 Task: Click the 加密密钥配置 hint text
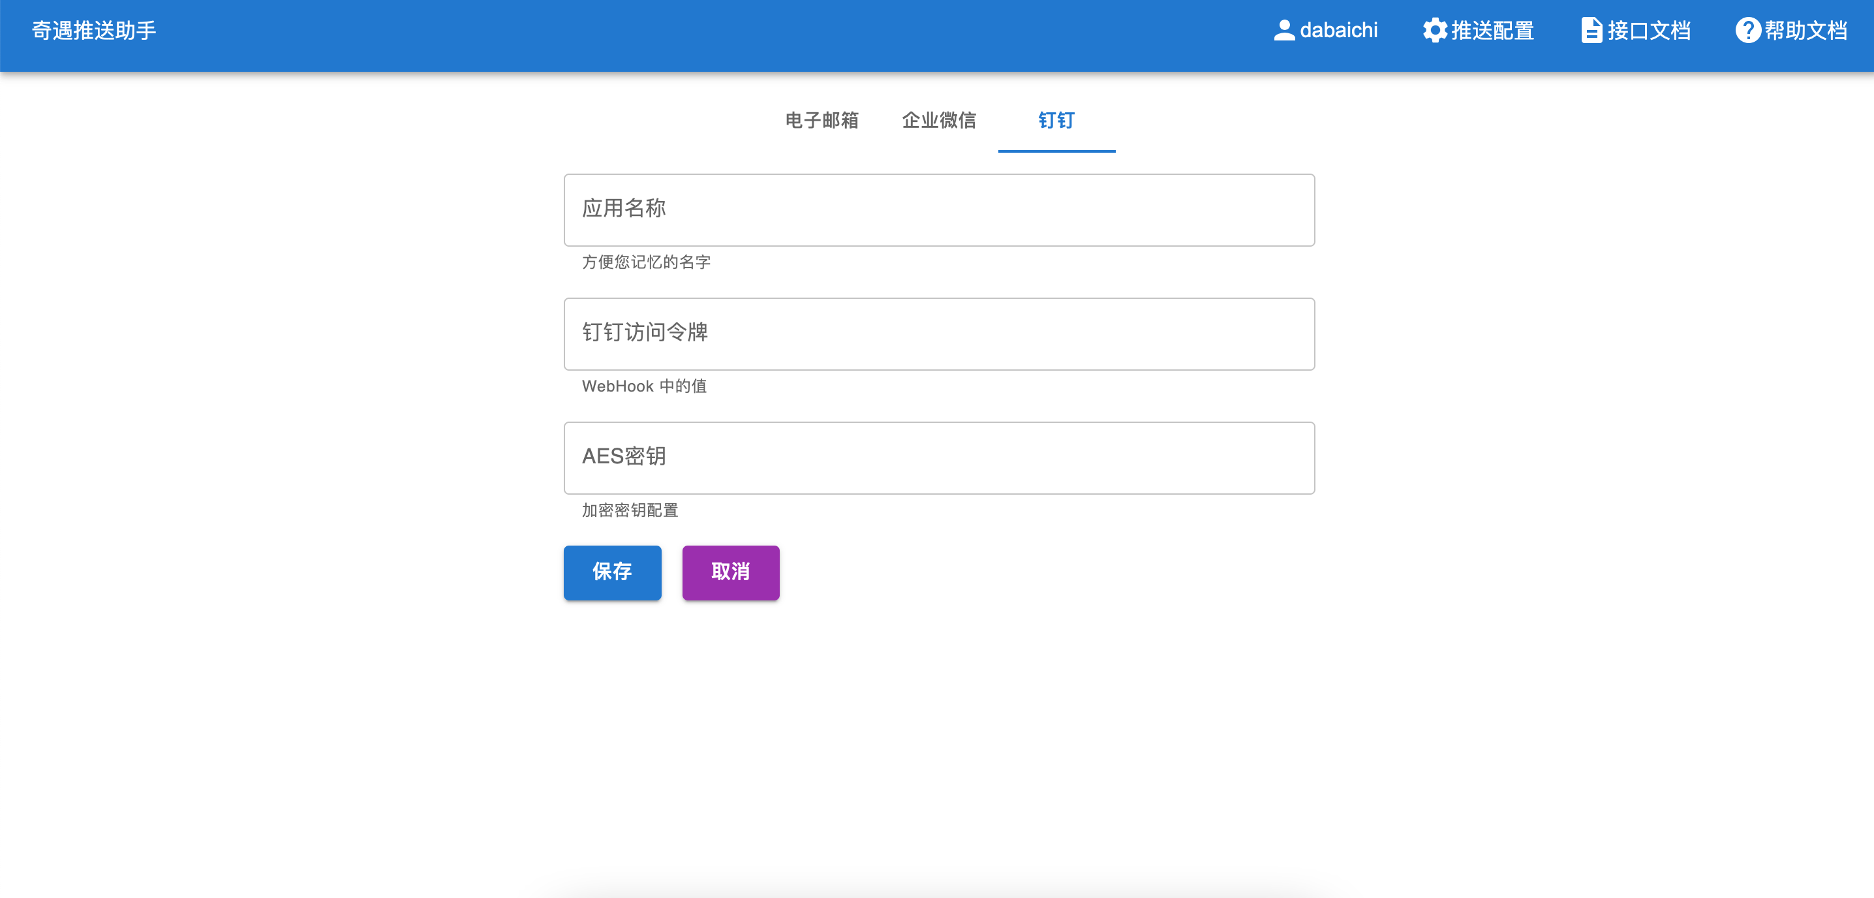pyautogui.click(x=630, y=510)
